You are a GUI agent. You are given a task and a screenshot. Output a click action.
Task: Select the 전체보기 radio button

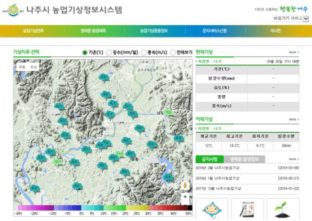(173, 52)
